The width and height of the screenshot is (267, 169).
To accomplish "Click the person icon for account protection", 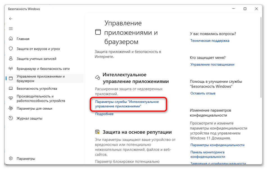I will (11, 59).
